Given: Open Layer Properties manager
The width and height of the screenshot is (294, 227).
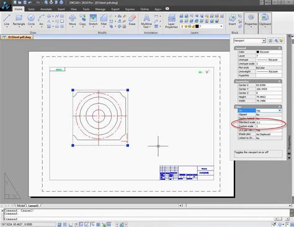Looking at the screenshot, I should [x=171, y=21].
